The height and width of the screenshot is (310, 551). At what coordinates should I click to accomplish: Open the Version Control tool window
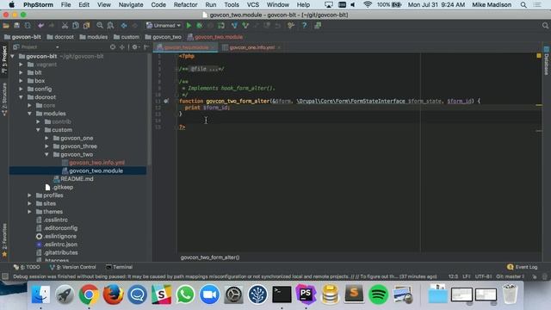pos(72,267)
